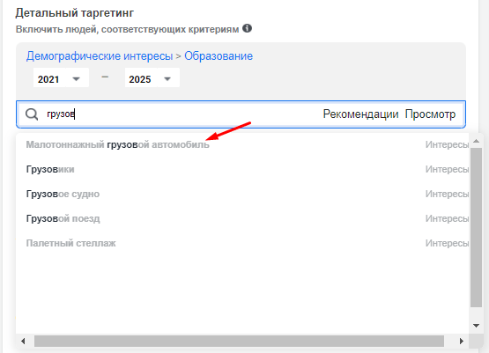Image resolution: width=489 pixels, height=353 pixels.
Task: Click the vertical scrollbar thumb
Action: 476,228
